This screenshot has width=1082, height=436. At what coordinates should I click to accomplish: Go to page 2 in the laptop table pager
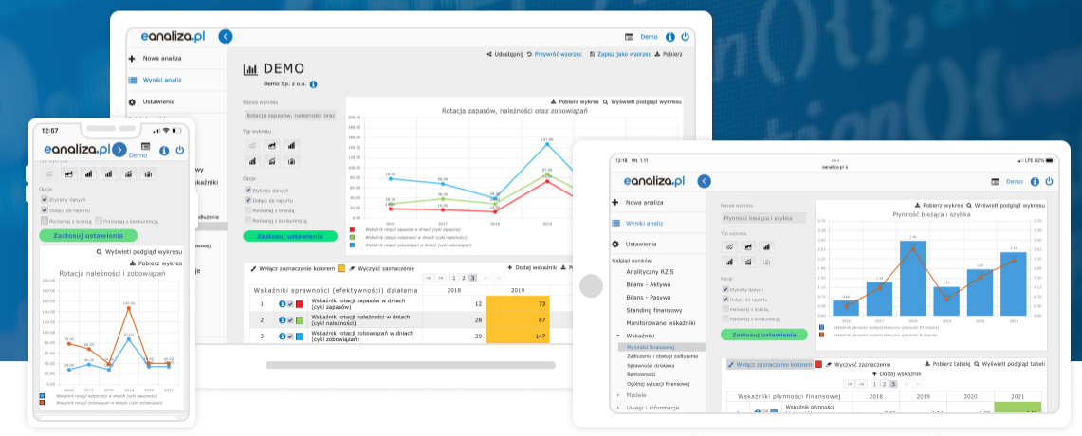pos(464,278)
